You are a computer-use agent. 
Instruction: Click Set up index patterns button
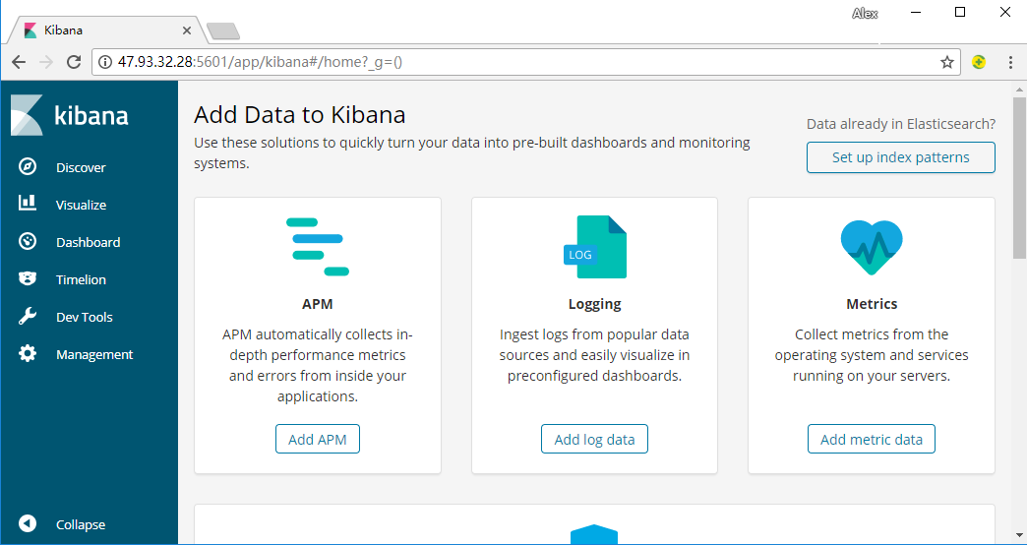pyautogui.click(x=900, y=157)
